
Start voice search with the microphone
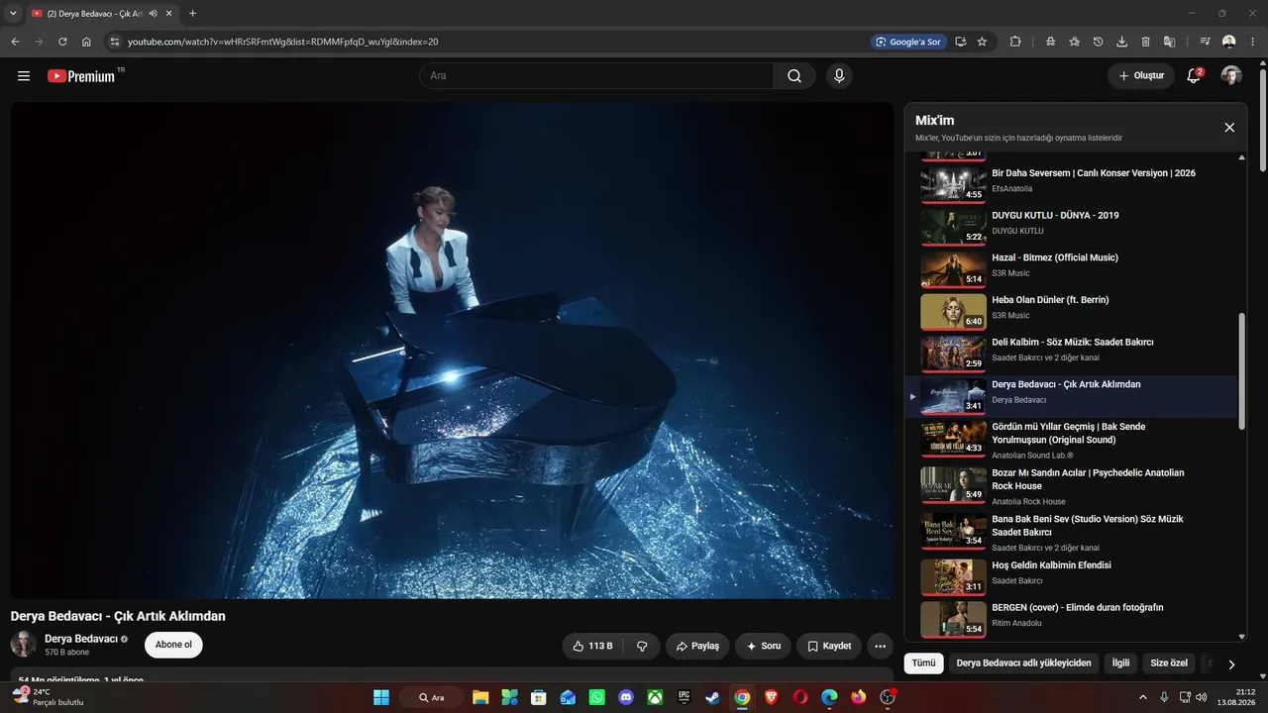tap(839, 75)
